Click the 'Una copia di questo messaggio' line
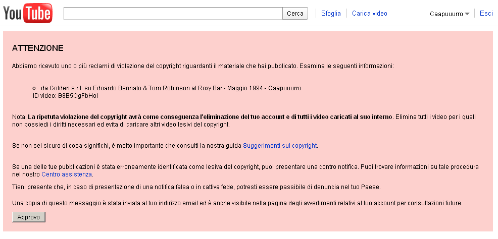The width and height of the screenshot is (498, 239). pyautogui.click(x=237, y=203)
